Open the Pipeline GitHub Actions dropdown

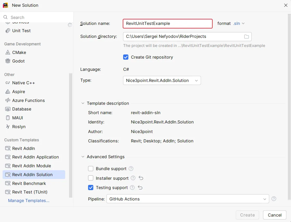pyautogui.click(x=188, y=199)
